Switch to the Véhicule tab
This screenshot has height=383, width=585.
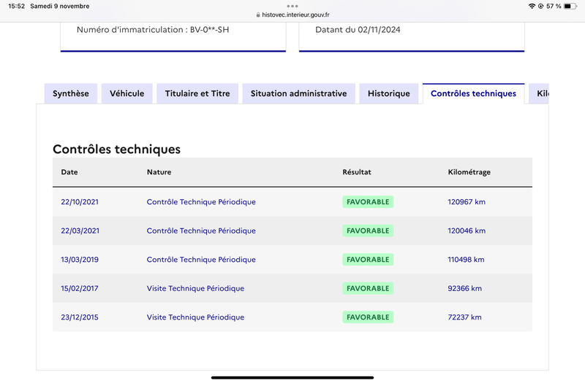coord(127,93)
